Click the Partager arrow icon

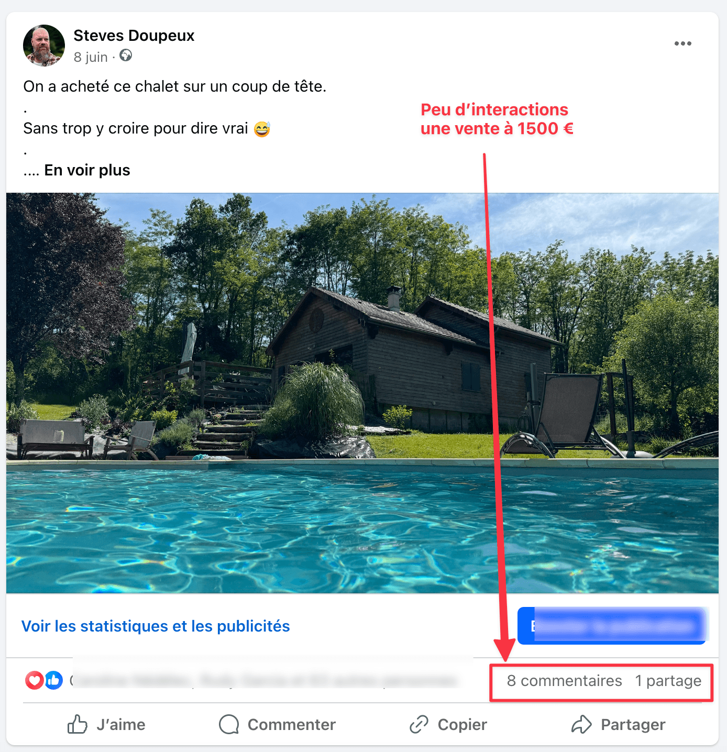coord(581,724)
